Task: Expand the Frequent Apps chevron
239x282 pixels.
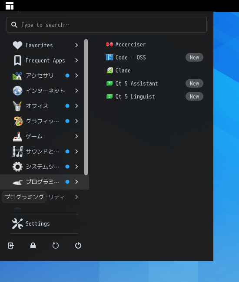Action: 76,60
